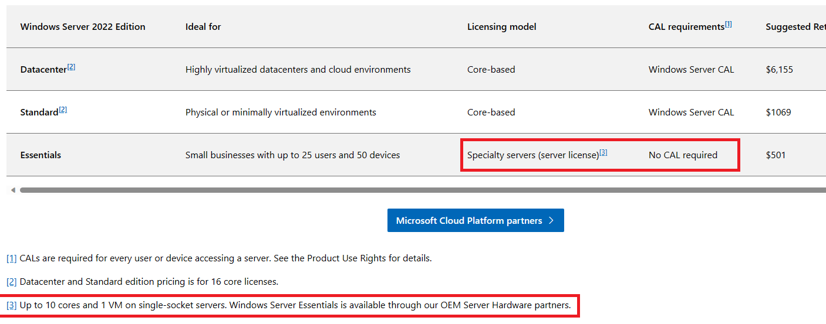Select the $501 Essentials price cell
The image size is (826, 324).
coord(776,155)
